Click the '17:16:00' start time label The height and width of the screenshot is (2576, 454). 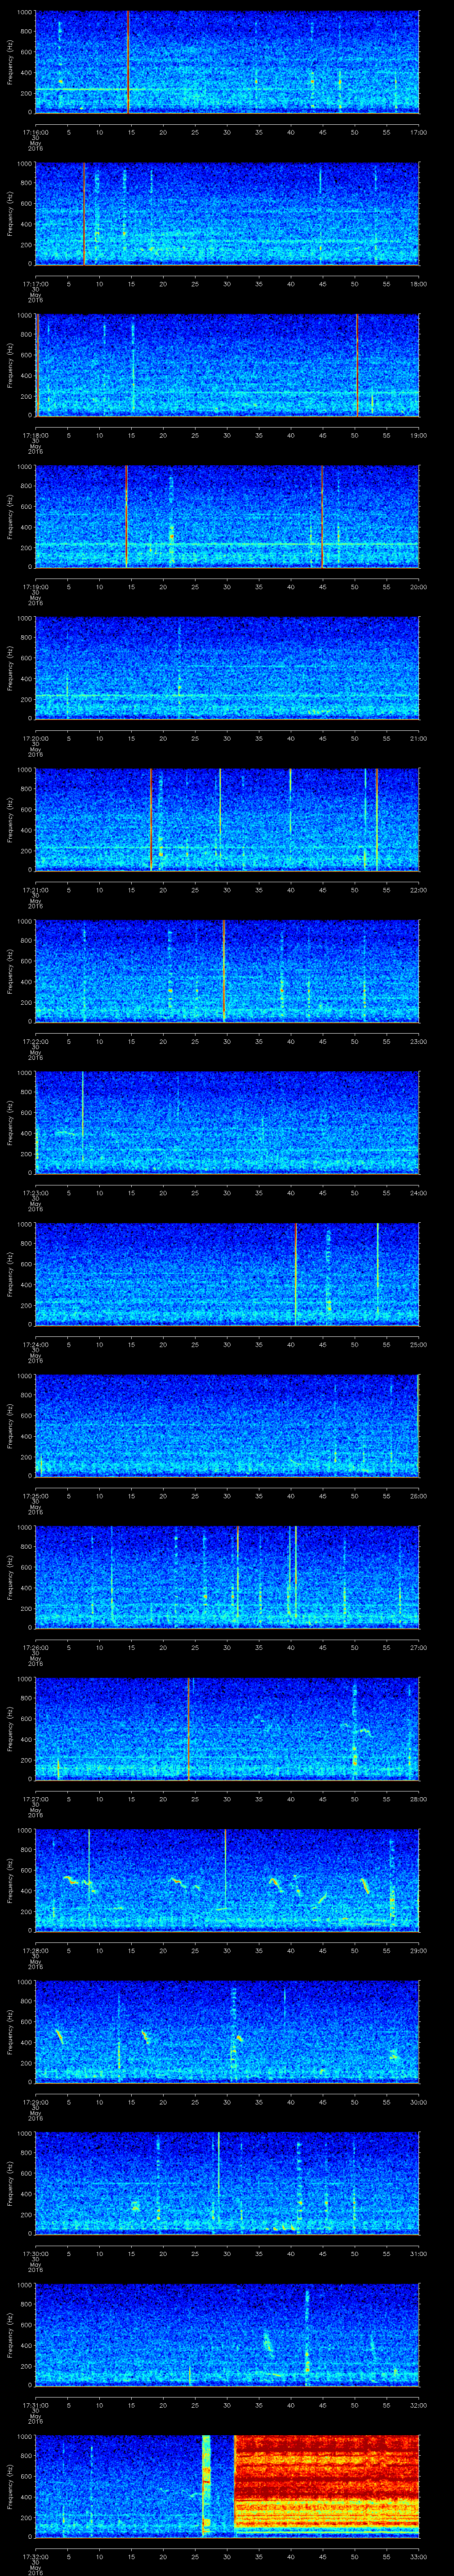[x=35, y=132]
